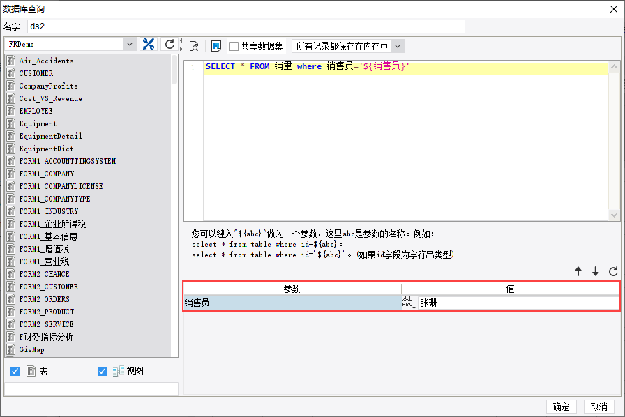This screenshot has height=417, width=625.
Task: Select the EquipmentDict table
Action: tap(46, 149)
